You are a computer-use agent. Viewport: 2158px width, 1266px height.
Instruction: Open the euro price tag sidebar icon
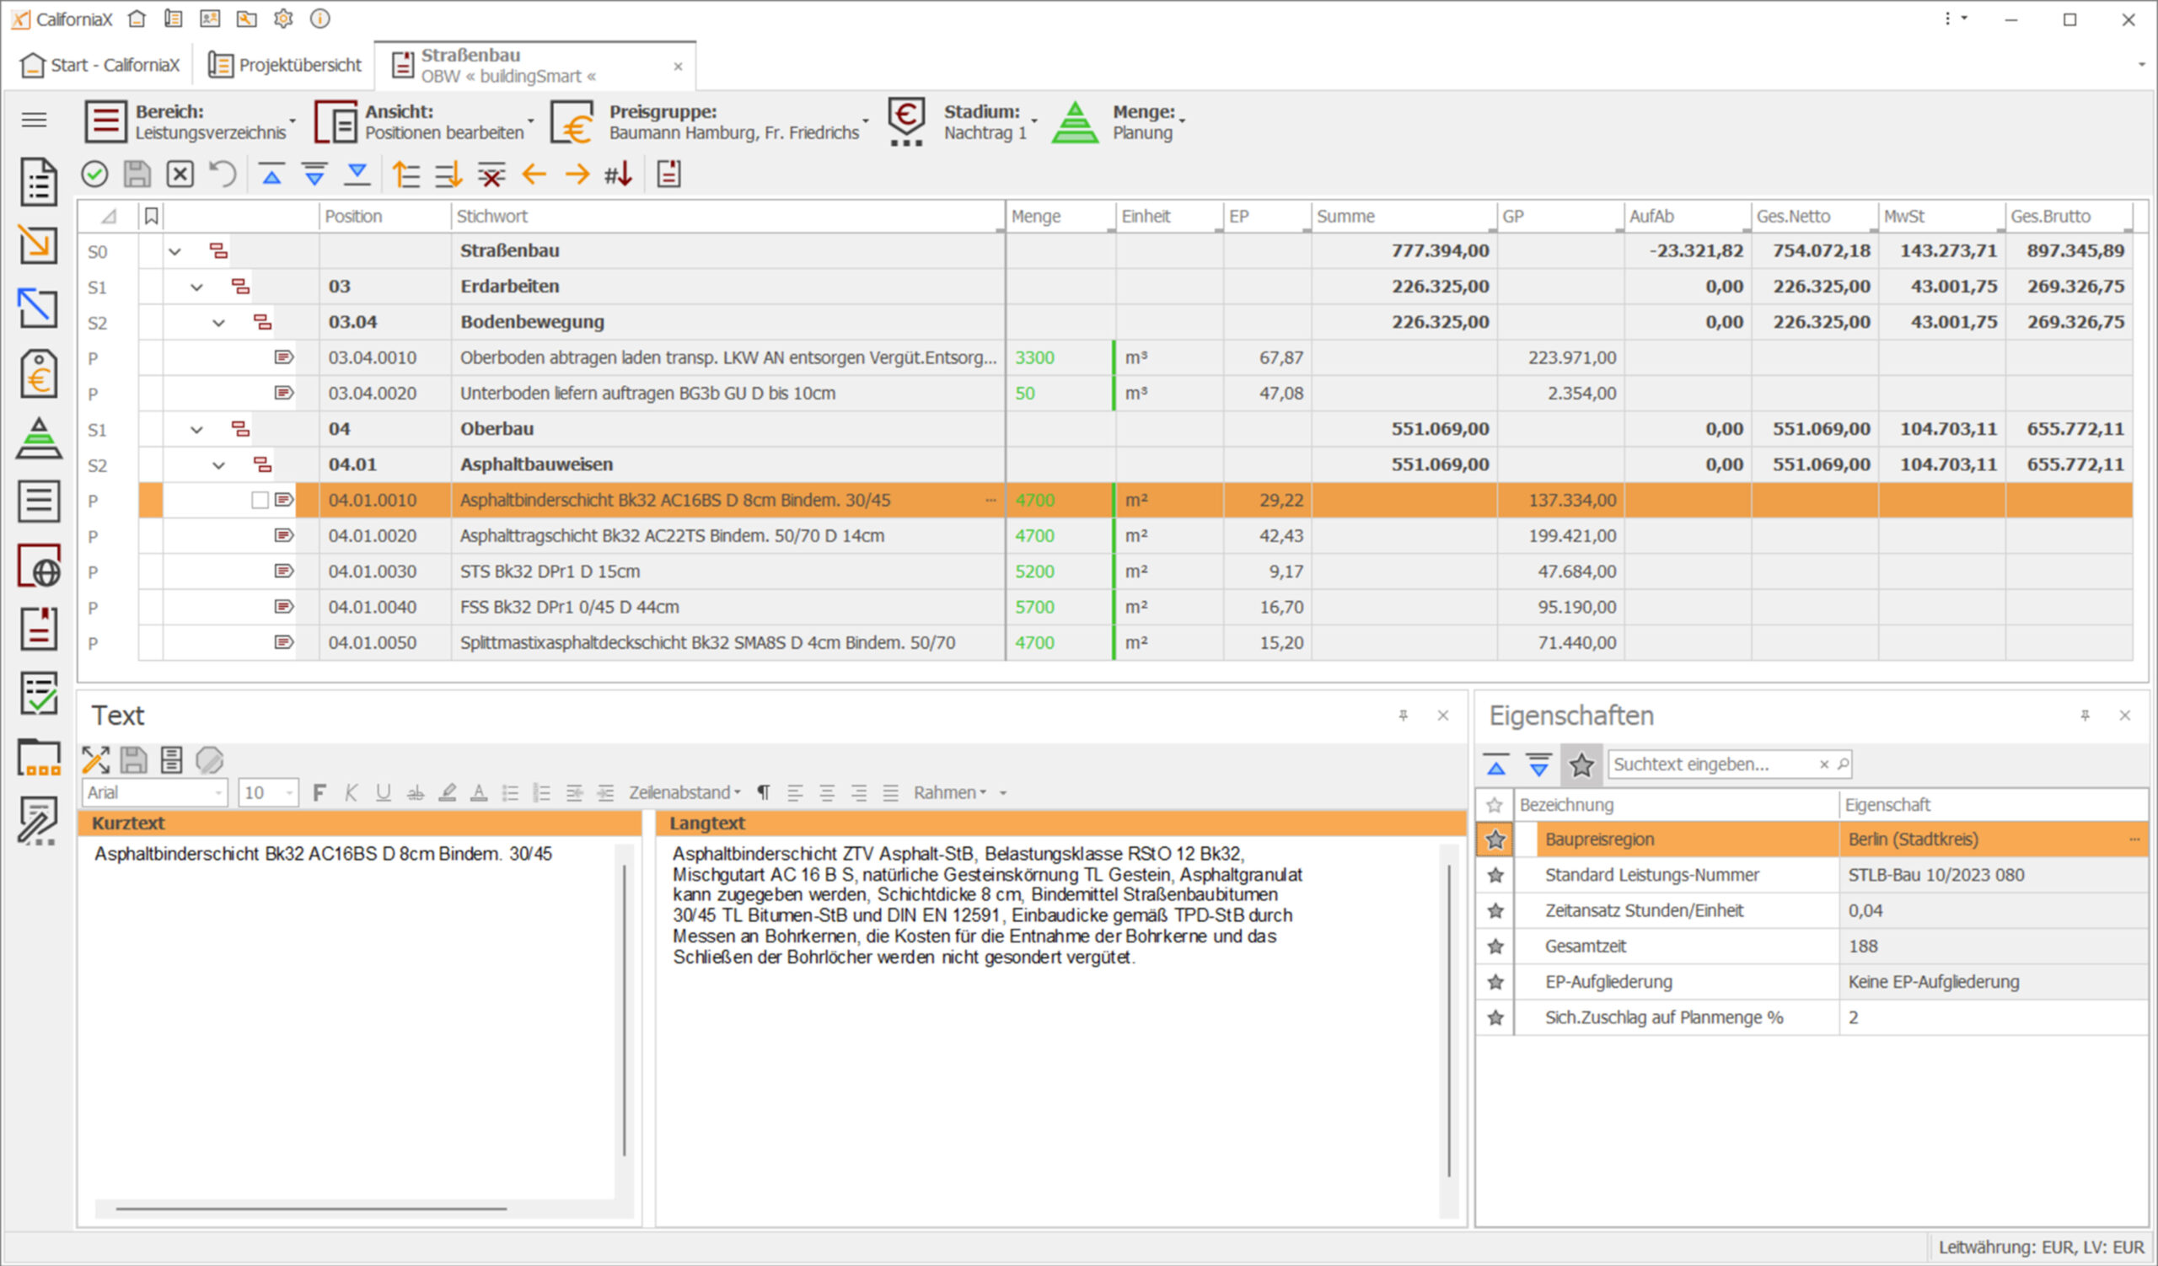coord(39,374)
